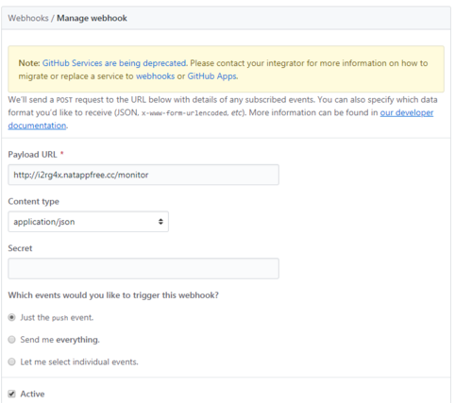
Task: Click the 'Which events would you like' heading
Action: pyautogui.click(x=113, y=295)
